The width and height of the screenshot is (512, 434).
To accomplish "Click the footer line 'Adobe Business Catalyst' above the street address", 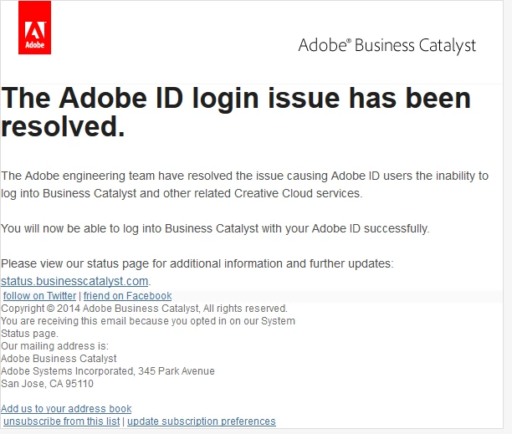I will (59, 359).
